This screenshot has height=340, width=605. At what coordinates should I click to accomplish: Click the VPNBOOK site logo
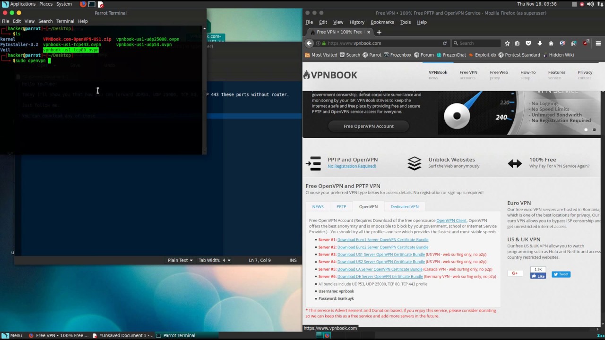click(330, 75)
